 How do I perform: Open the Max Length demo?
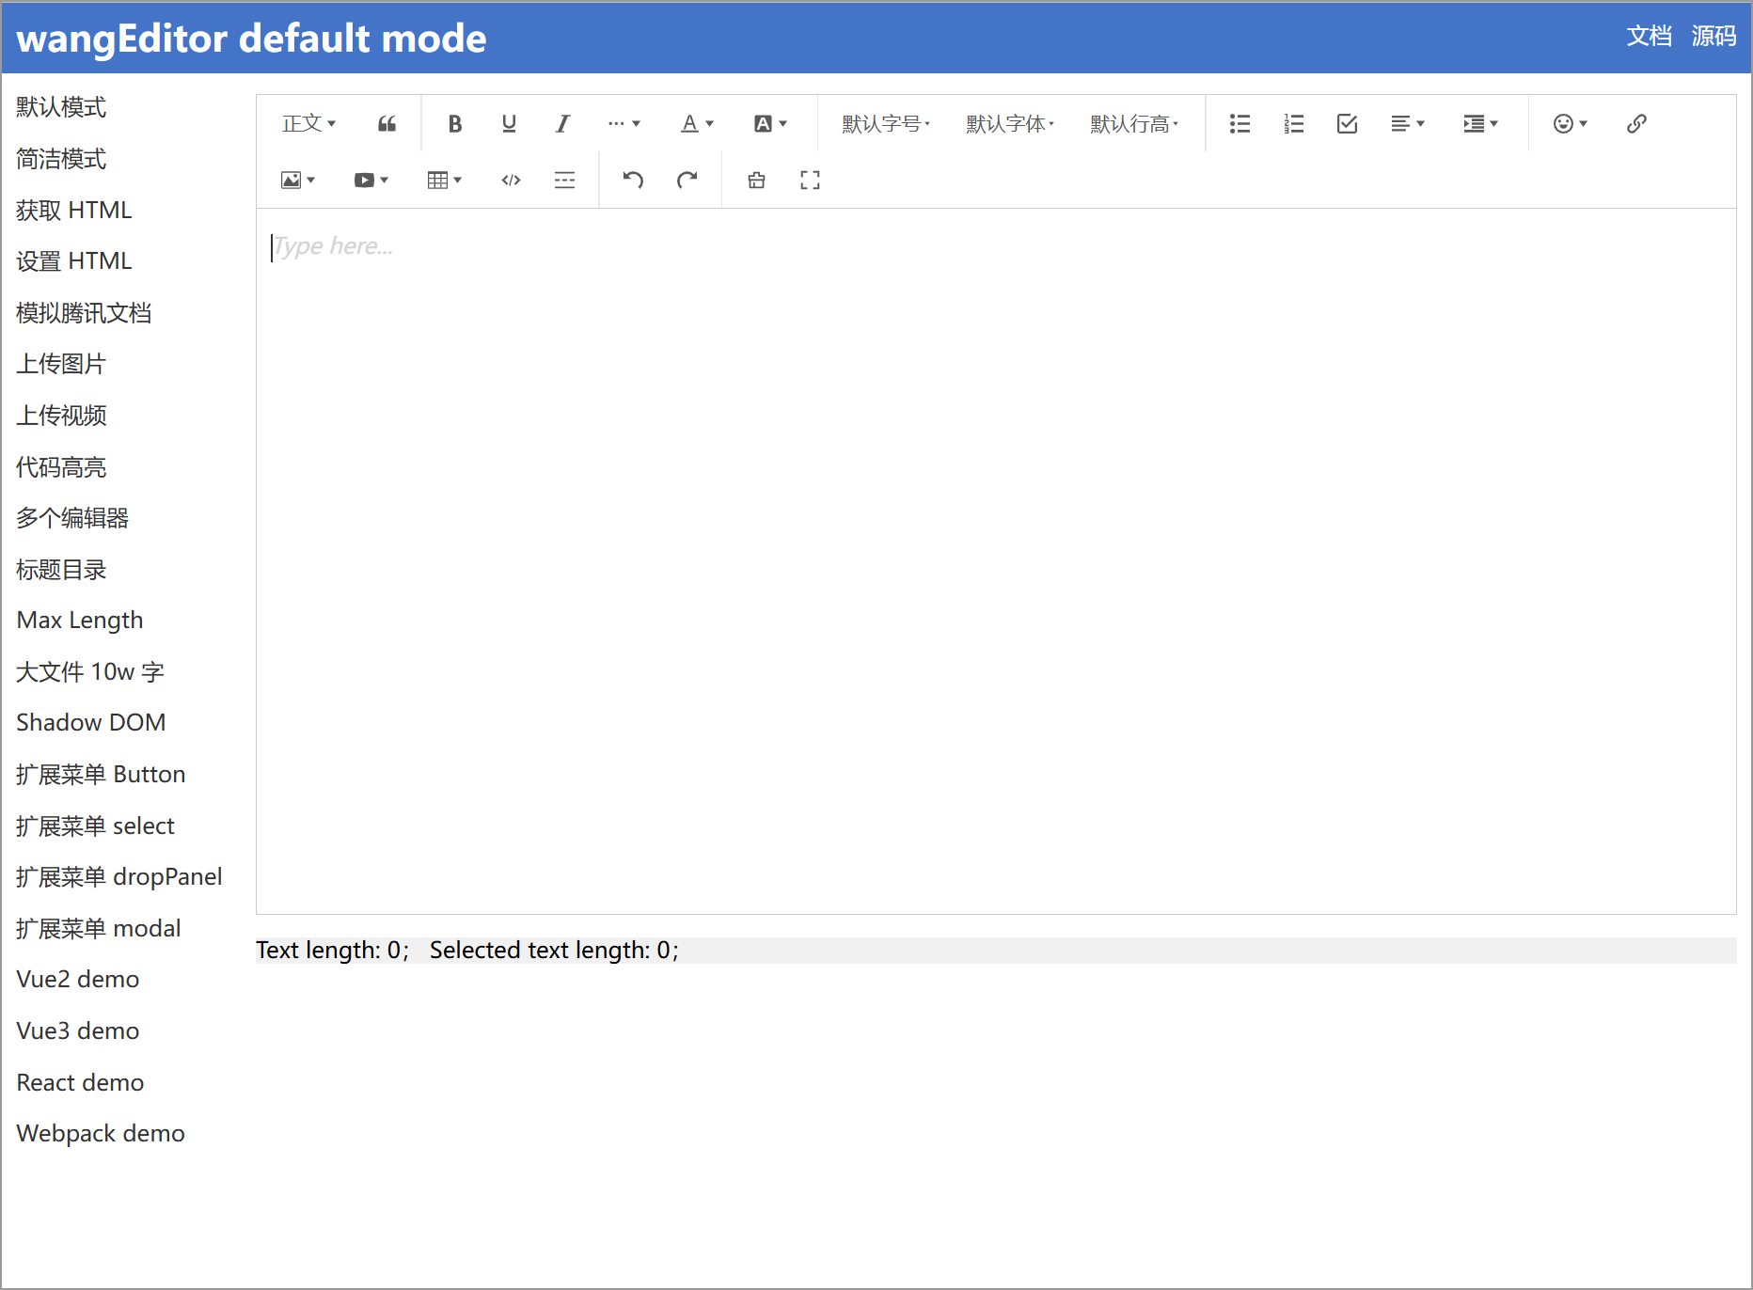[80, 621]
